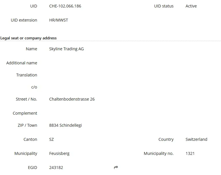Click the canton value SZ
The image size is (221, 175).
point(52,139)
